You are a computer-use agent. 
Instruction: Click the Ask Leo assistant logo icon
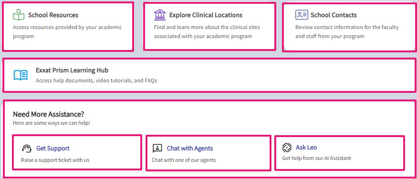tap(287, 148)
